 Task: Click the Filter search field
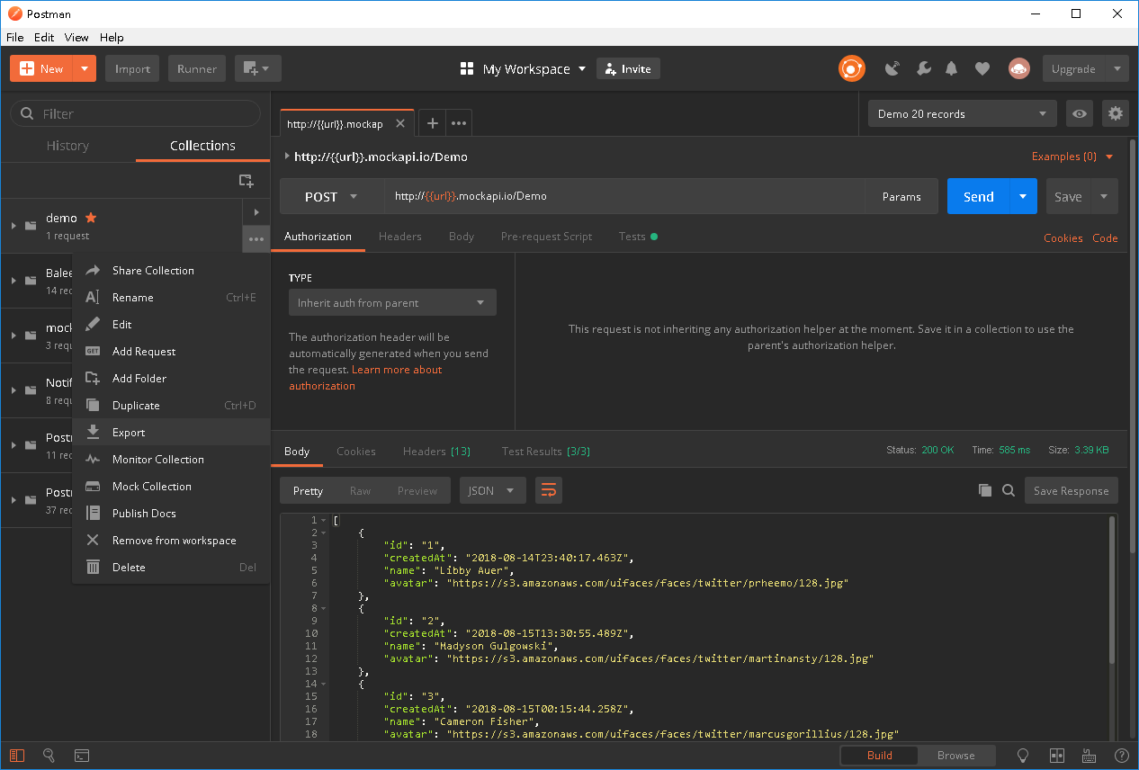pyautogui.click(x=135, y=113)
